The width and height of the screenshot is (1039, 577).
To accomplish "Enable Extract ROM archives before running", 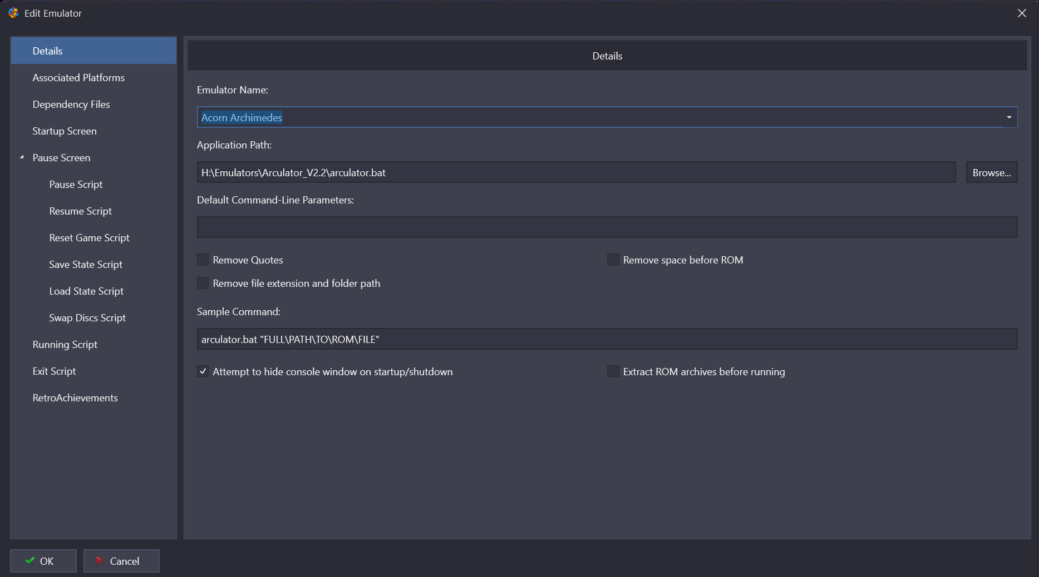I will pyautogui.click(x=613, y=371).
